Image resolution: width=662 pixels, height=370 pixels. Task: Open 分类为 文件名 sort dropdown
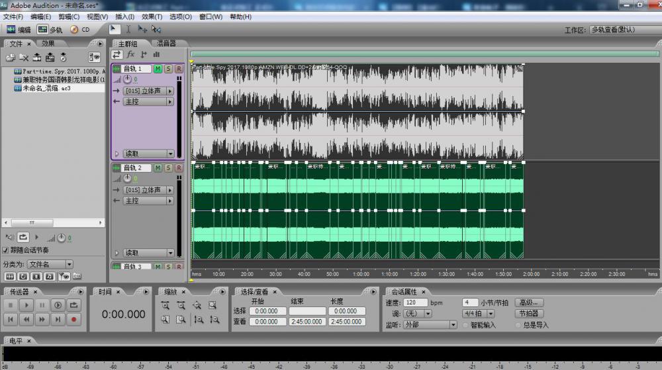point(50,265)
